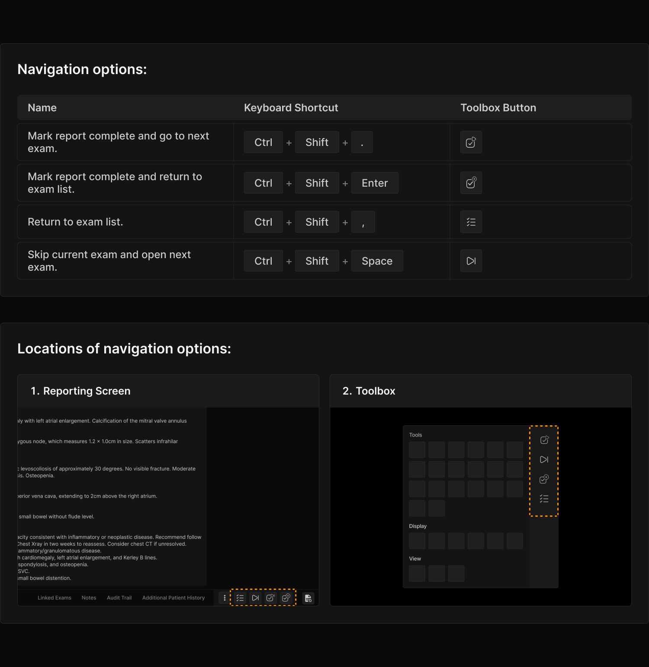Click report line about 'levoscoliosis of approximately 30 degrees'
This screenshot has height=667, width=649.
pyautogui.click(x=107, y=469)
